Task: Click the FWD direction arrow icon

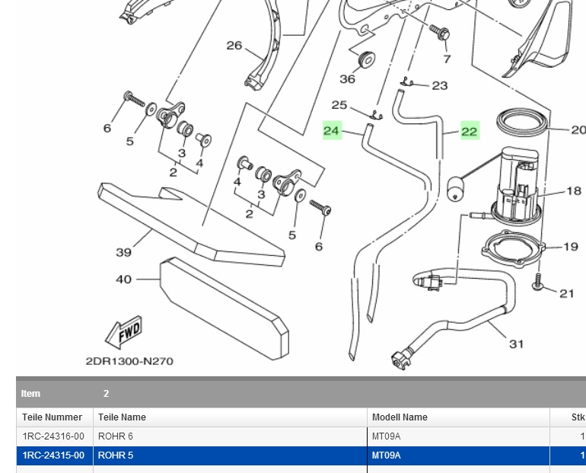Action: tap(124, 330)
